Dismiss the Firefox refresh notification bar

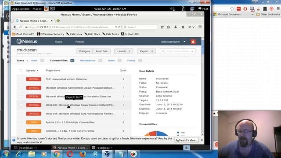pyautogui.click(x=202, y=140)
